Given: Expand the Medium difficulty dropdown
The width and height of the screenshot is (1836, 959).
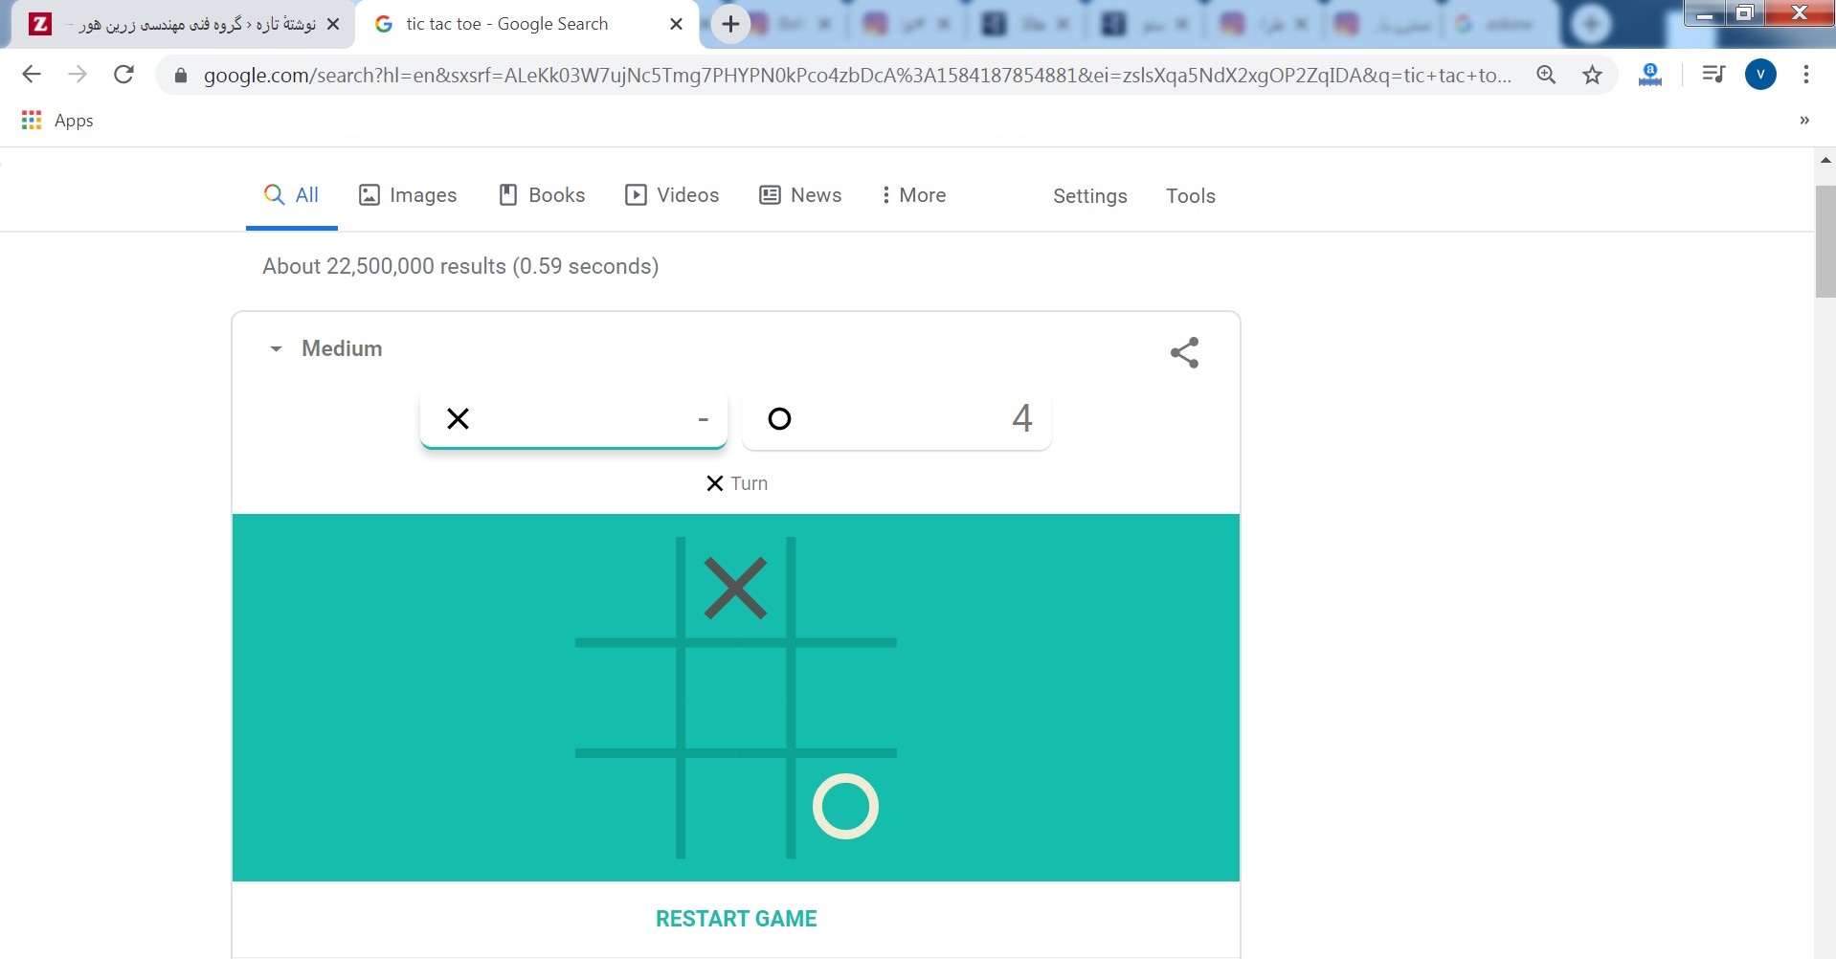Looking at the screenshot, I should [x=325, y=348].
